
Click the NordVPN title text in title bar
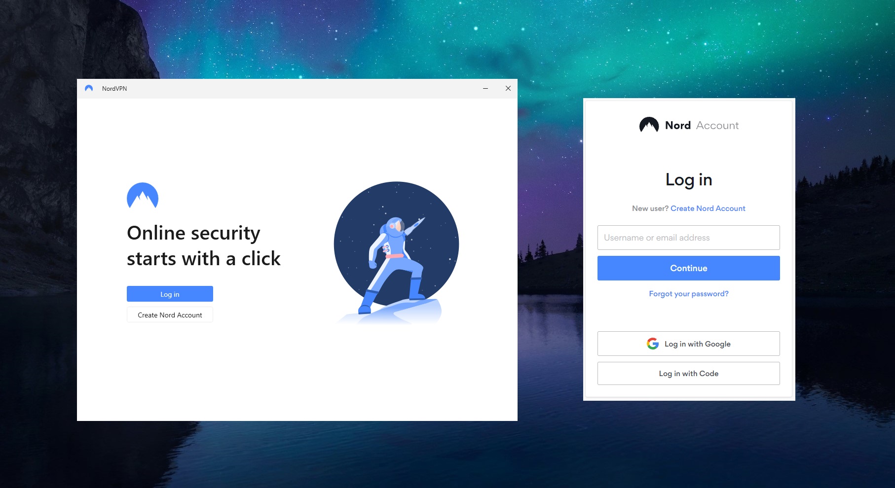(x=114, y=89)
